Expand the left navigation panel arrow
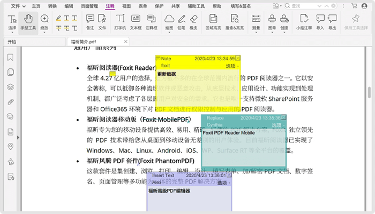The height and width of the screenshot is (214, 375). coord(18,138)
